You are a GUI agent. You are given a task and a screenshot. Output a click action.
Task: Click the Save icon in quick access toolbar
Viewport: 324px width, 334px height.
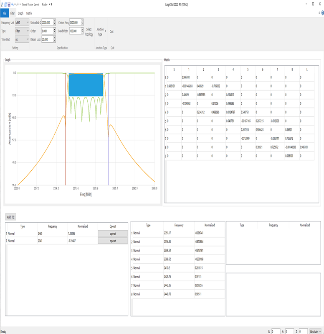8,4
